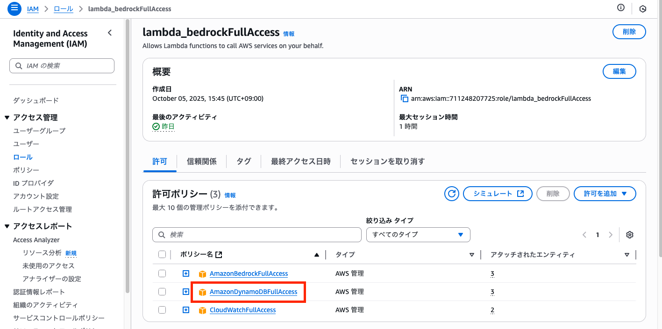Check the CloudWatchFullAccess row checkbox

click(x=162, y=310)
